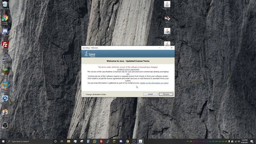This screenshot has height=144, width=256.
Task: Open FileZilla from the taskbar
Action: coord(101,141)
